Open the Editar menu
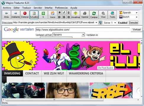Viewport: 144px width, 106px height. pos(17,8)
